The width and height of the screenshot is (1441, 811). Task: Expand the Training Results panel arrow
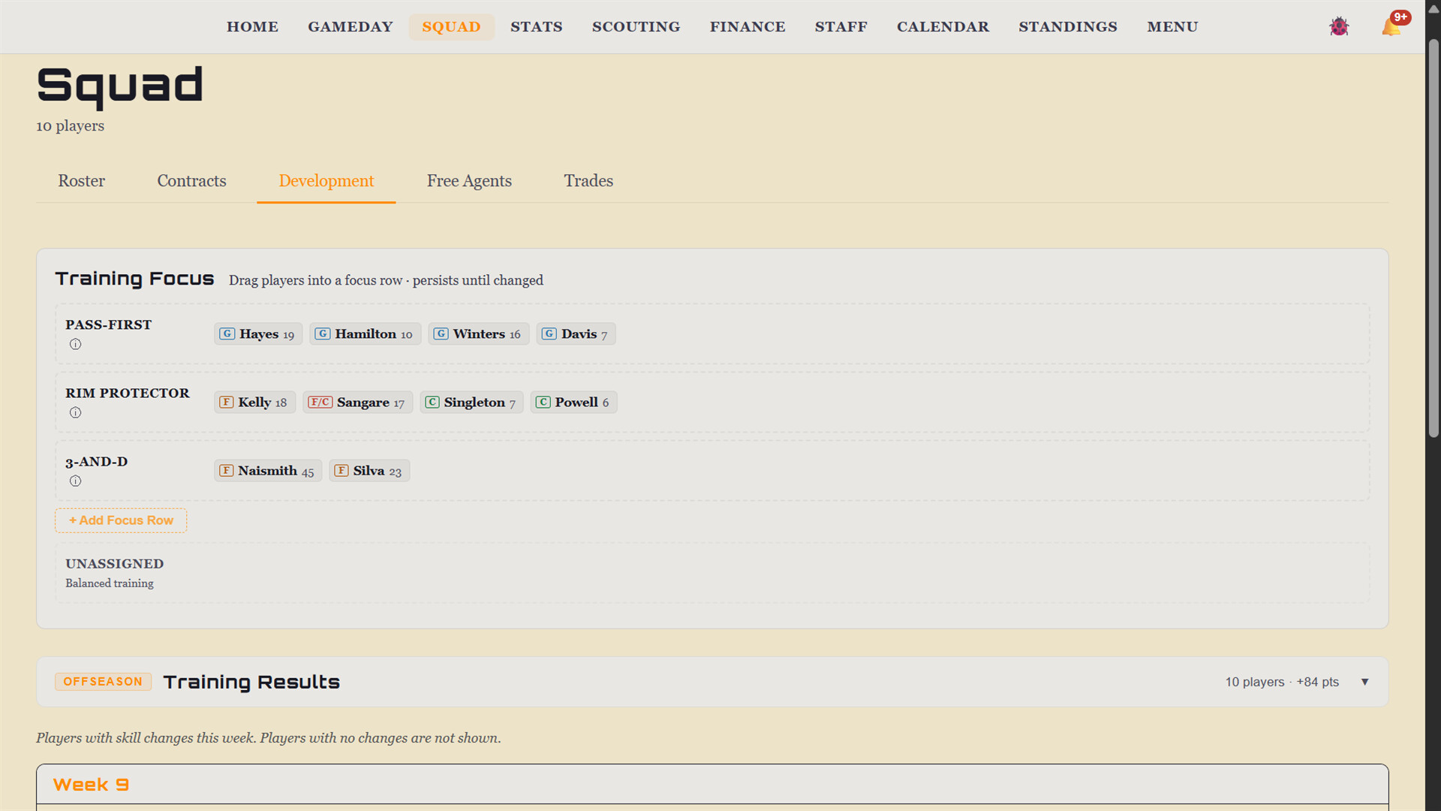point(1364,682)
